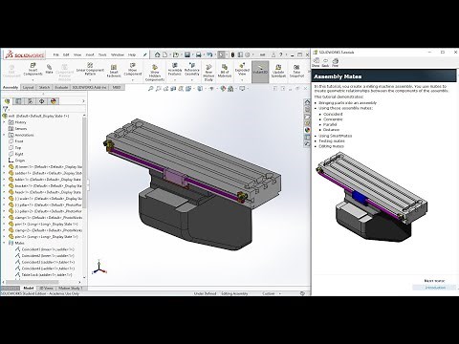Open the Help menu
The width and height of the screenshot is (459, 344).
point(132,54)
